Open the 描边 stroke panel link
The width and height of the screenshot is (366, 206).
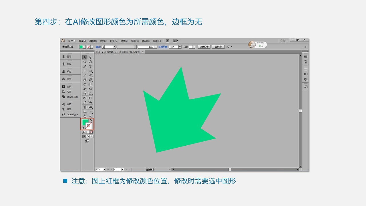coord(98,47)
